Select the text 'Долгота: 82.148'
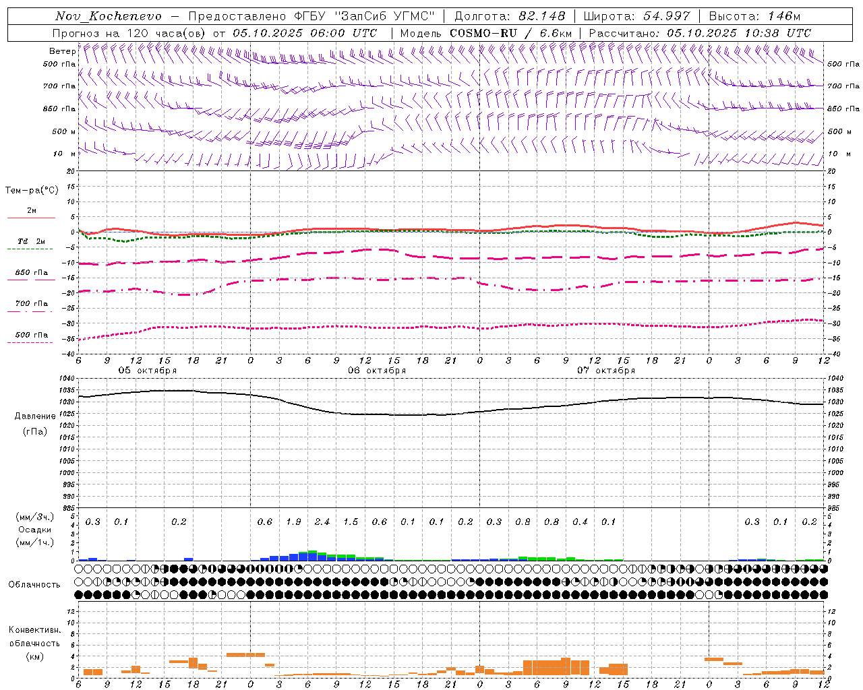The image size is (863, 690). pyautogui.click(x=510, y=16)
